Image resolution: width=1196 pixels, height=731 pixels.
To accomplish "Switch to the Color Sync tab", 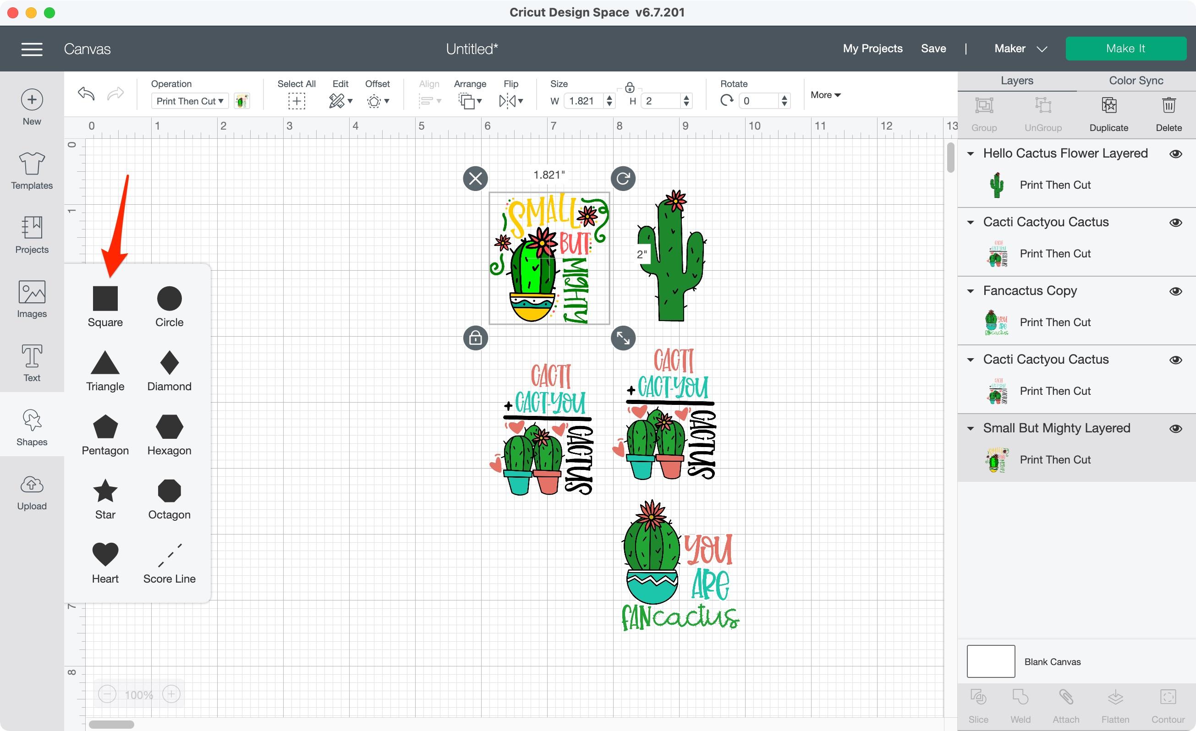I will coord(1136,81).
